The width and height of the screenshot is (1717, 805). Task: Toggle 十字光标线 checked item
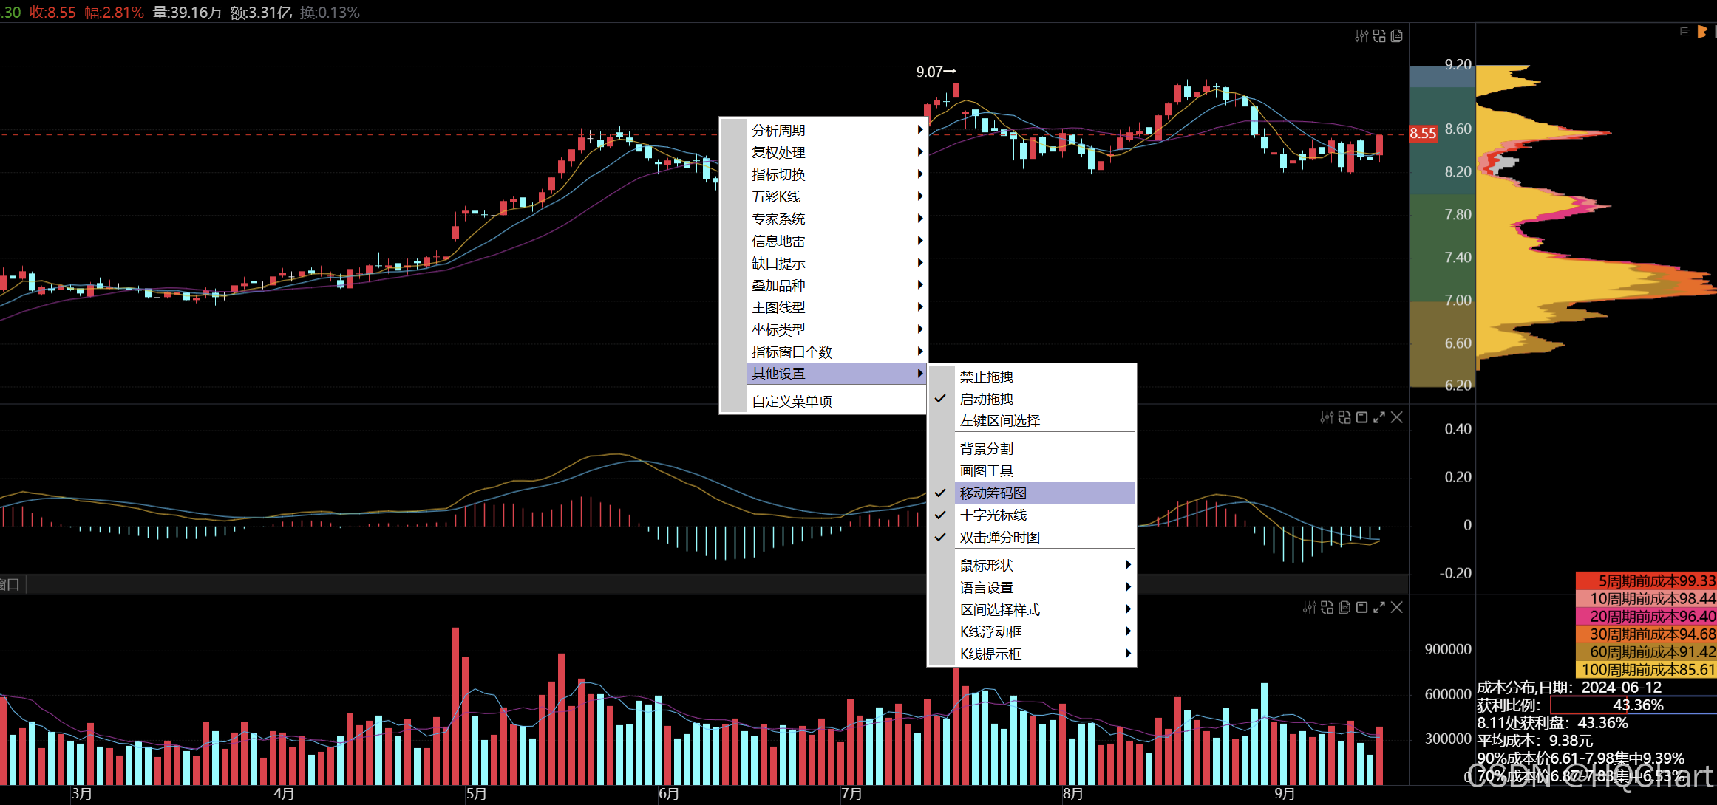[x=993, y=515]
